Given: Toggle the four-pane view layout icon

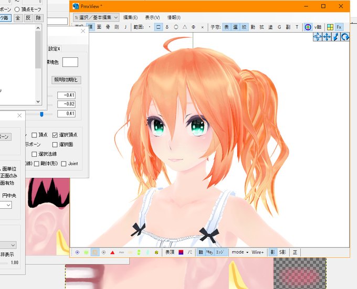Looking at the screenshot, I should pyautogui.click(x=330, y=27).
